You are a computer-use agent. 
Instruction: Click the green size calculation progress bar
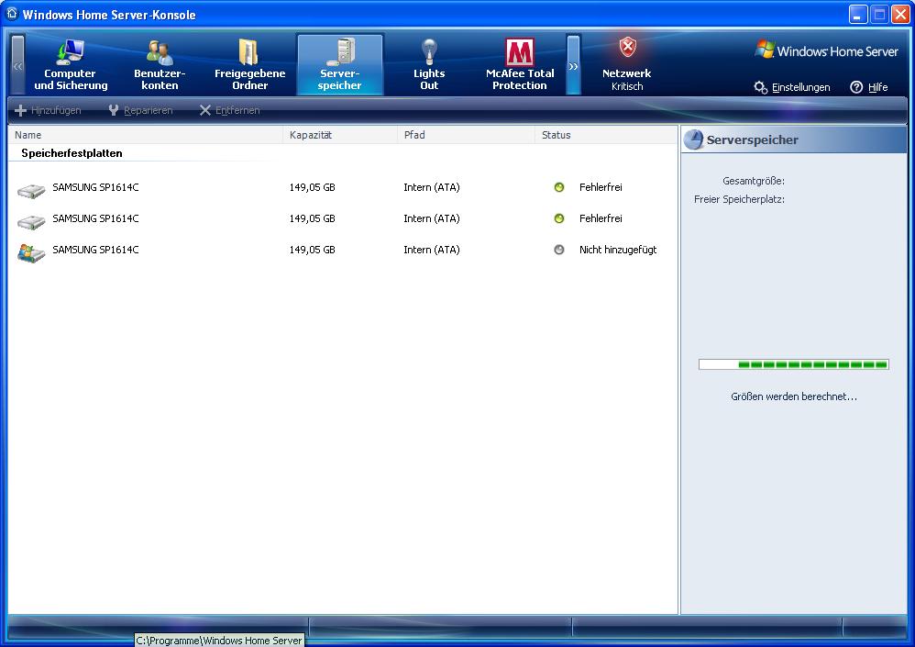(x=794, y=364)
